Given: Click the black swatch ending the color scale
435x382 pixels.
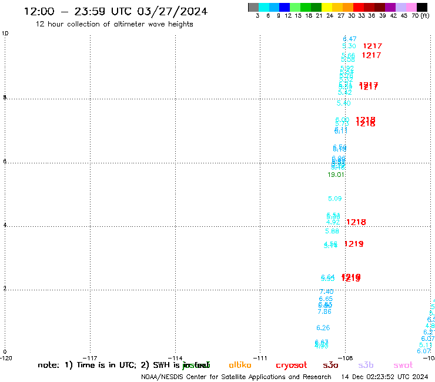Looking at the screenshot, I should (x=422, y=7).
